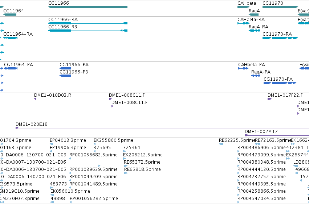Click the RagA-RA transcript glyph
This screenshot has height=204, width=309.
[255, 31]
